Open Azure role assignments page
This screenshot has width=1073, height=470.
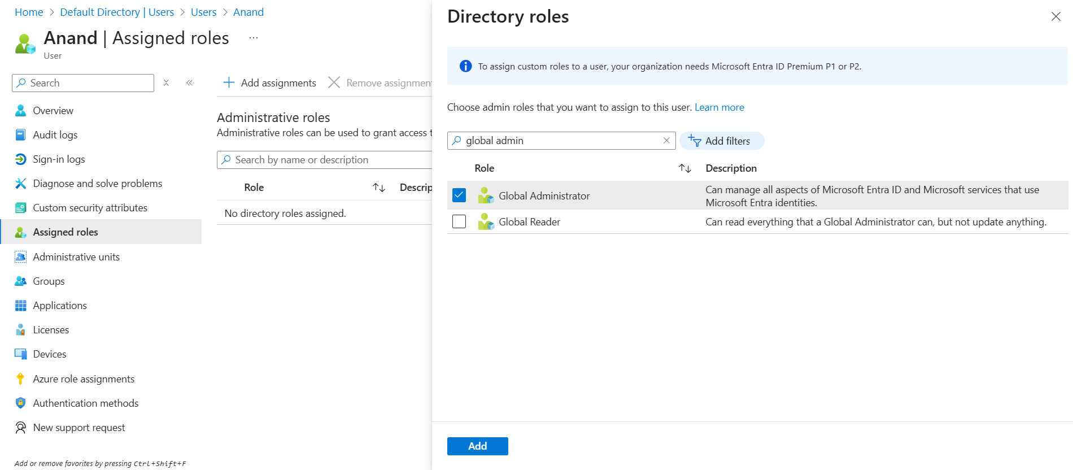point(84,379)
